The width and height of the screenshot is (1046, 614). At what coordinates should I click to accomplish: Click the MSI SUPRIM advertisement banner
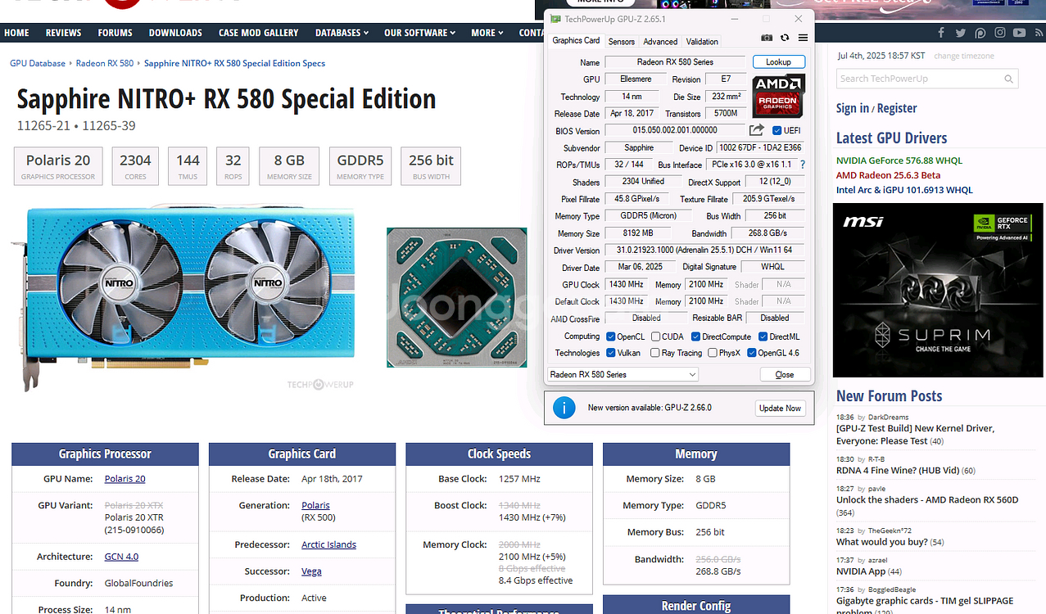point(938,290)
